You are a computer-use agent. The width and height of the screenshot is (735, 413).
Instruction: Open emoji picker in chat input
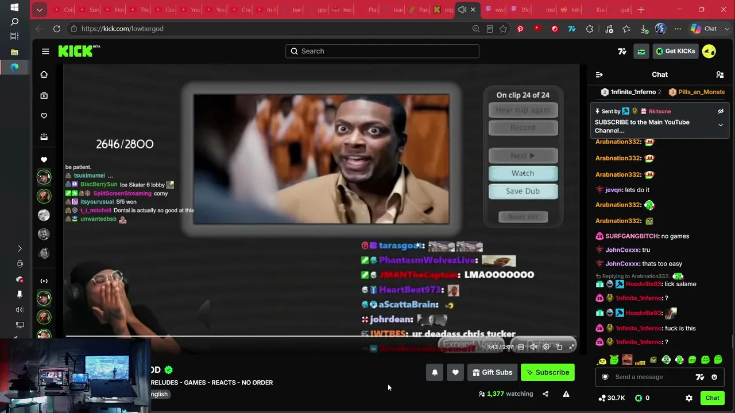tap(714, 377)
